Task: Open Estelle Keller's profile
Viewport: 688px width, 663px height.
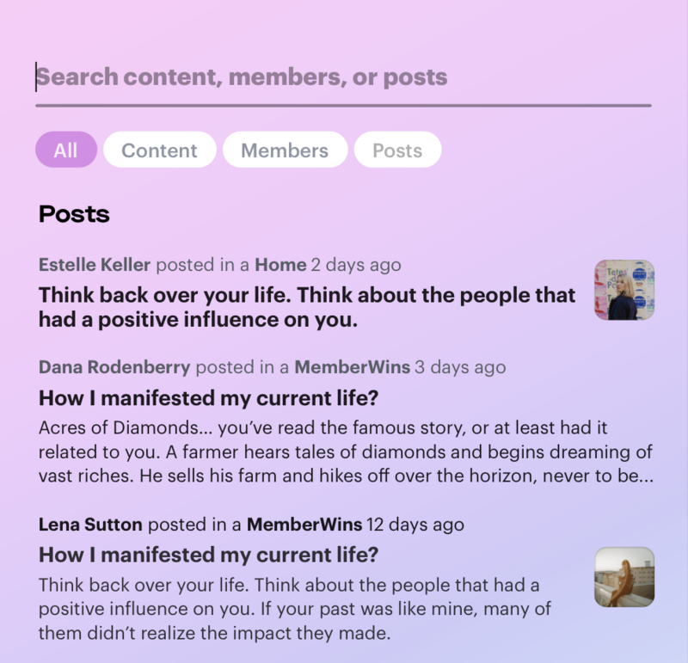Action: (x=95, y=265)
